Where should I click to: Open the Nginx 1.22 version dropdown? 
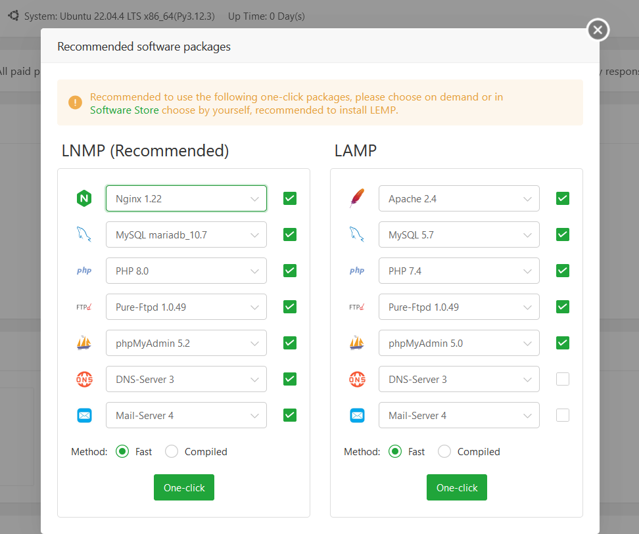186,198
